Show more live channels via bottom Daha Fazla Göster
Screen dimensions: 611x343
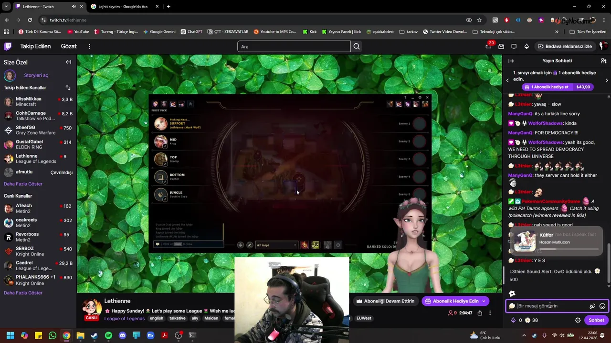tap(23, 293)
